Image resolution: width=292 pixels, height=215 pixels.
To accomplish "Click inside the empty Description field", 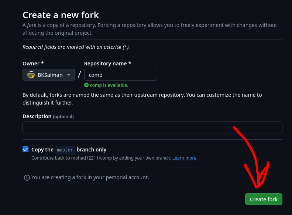I will click(152, 127).
